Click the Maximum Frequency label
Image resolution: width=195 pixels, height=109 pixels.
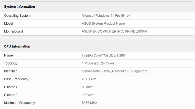click(x=19, y=103)
